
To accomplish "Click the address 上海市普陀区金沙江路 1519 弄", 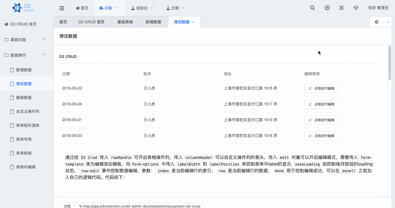I will click(250, 120).
